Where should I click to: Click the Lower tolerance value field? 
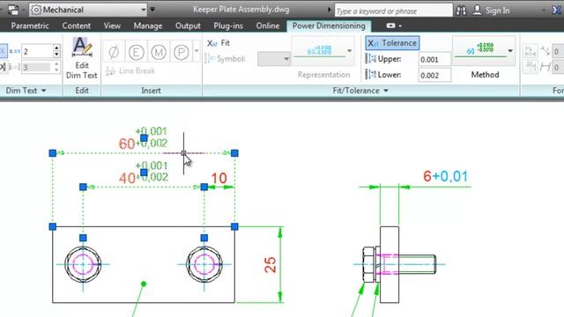[434, 75]
